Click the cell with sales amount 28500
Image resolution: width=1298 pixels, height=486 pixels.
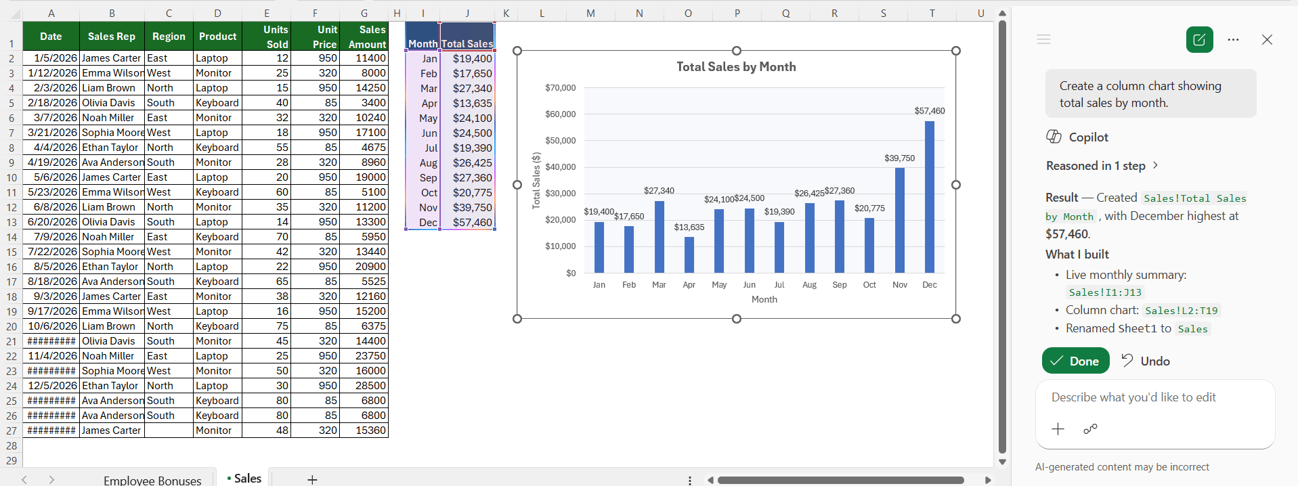pos(364,386)
